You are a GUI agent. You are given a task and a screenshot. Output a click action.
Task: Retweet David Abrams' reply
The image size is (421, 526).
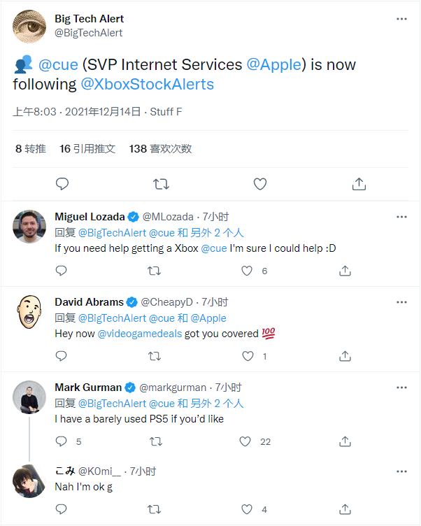pyautogui.click(x=154, y=356)
